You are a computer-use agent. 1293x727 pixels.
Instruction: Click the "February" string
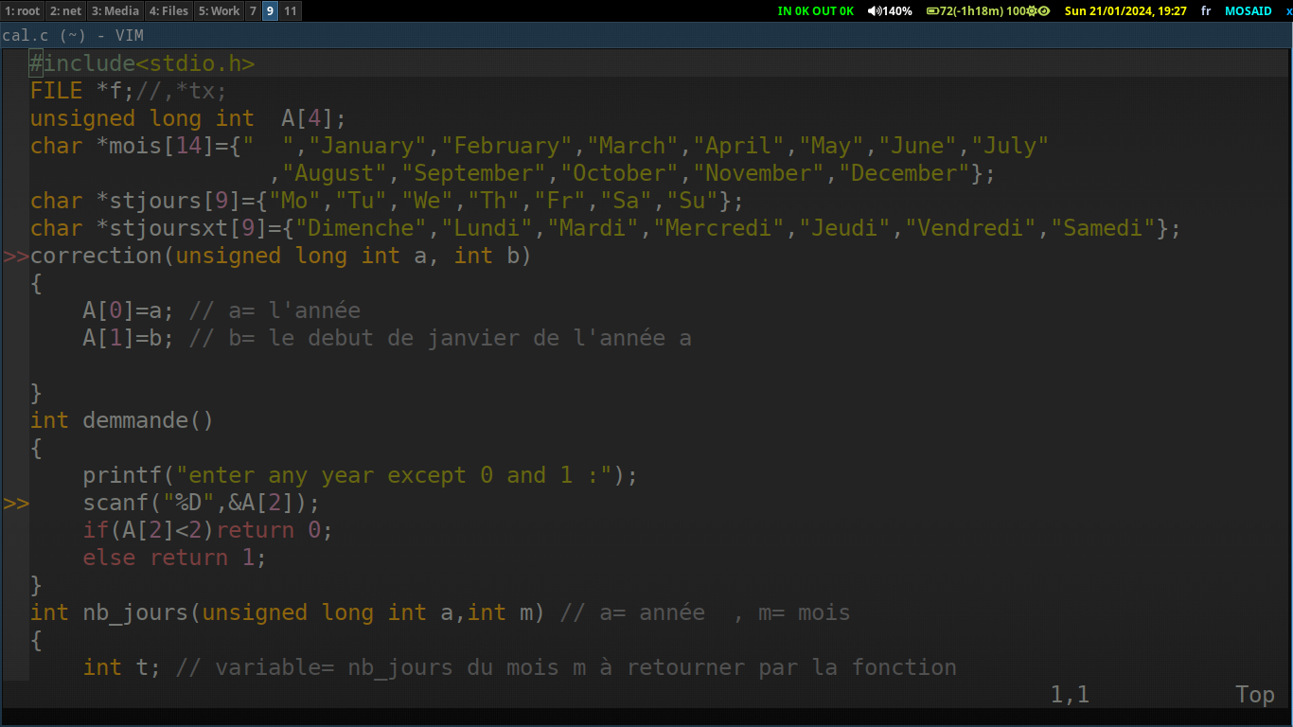click(513, 146)
